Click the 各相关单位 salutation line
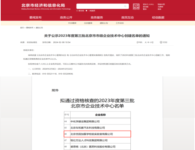 click(29, 50)
